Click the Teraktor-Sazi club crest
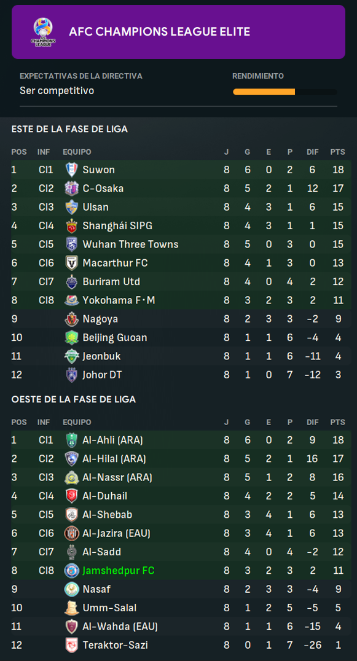This screenshot has width=357, height=661. coord(72,645)
